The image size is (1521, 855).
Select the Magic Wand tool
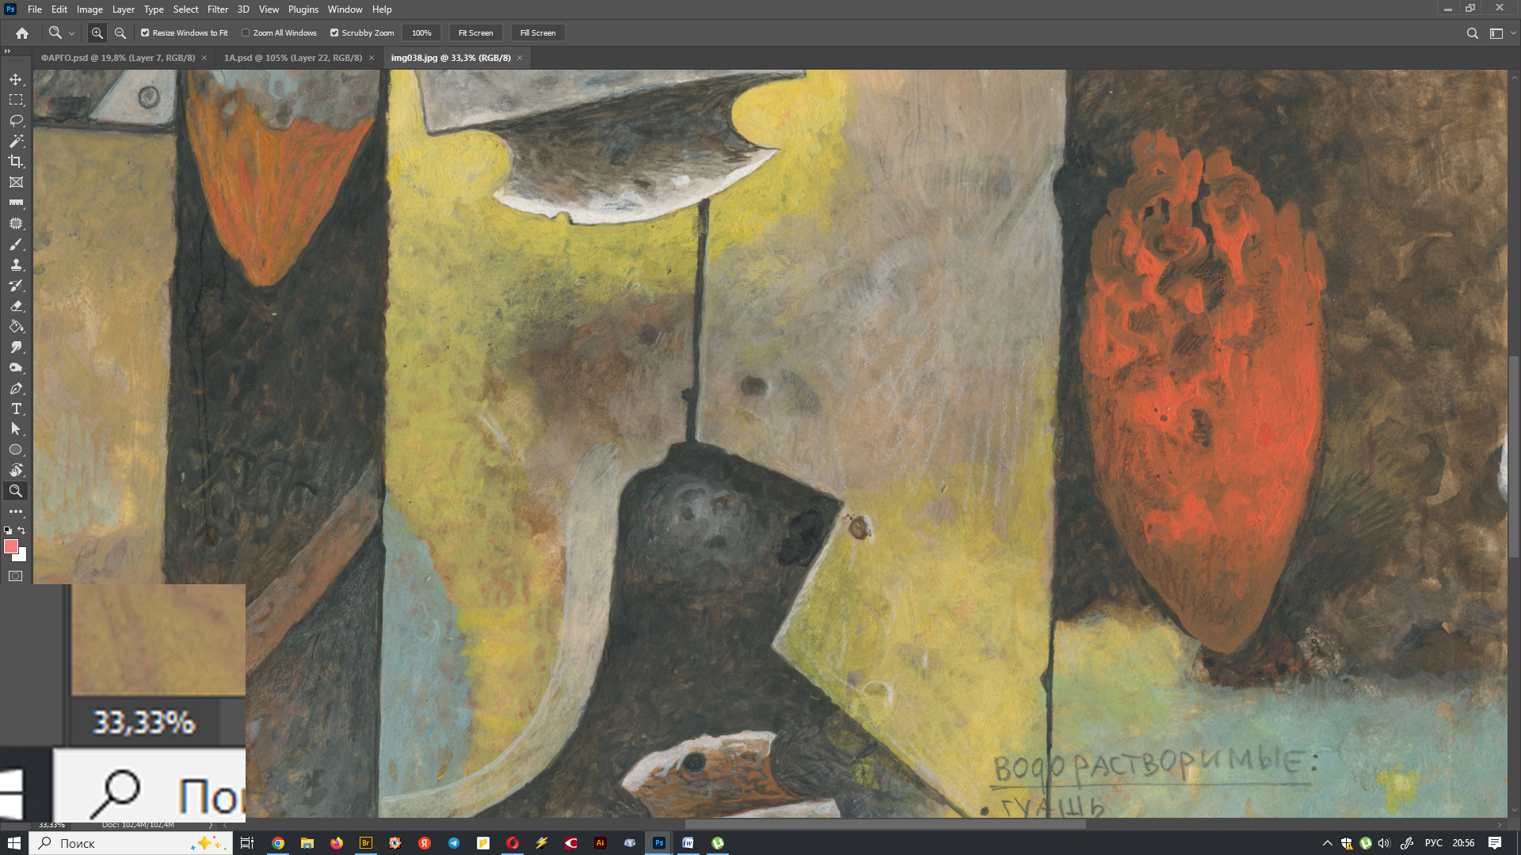pos(16,141)
